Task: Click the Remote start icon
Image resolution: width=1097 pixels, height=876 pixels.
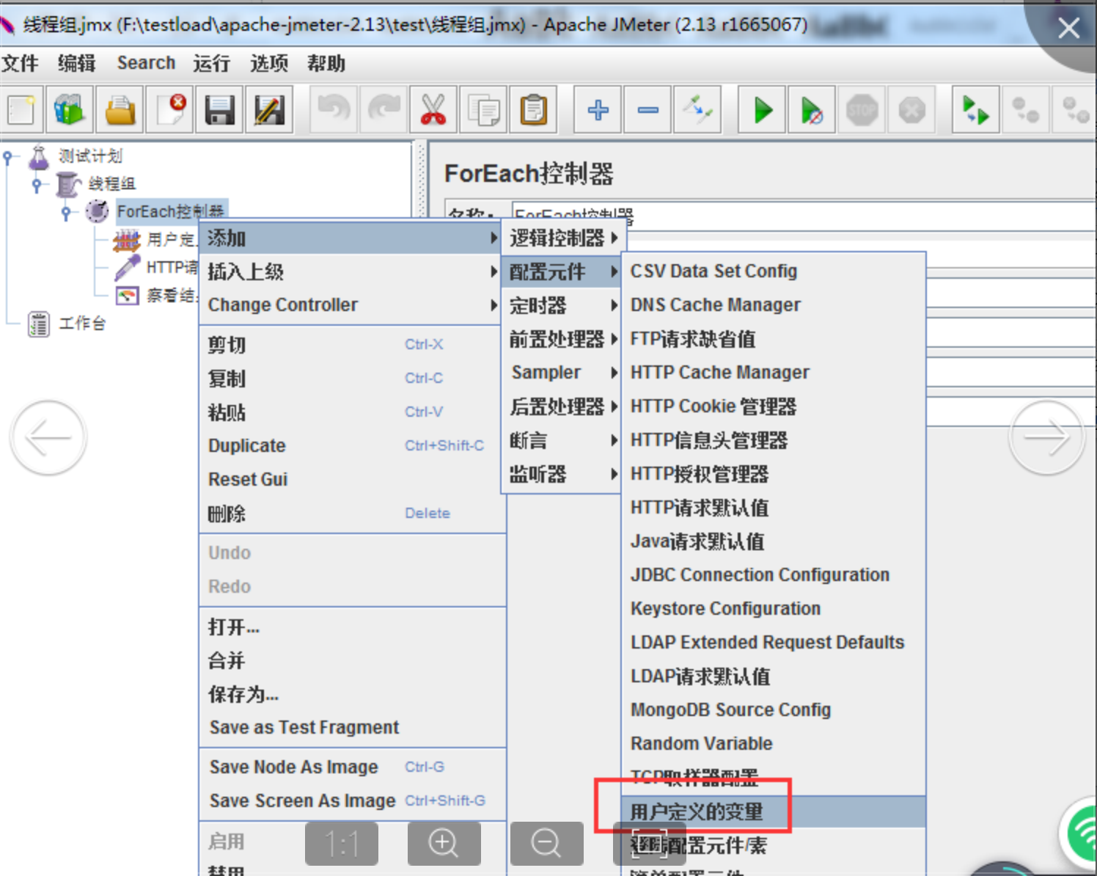Action: (976, 110)
